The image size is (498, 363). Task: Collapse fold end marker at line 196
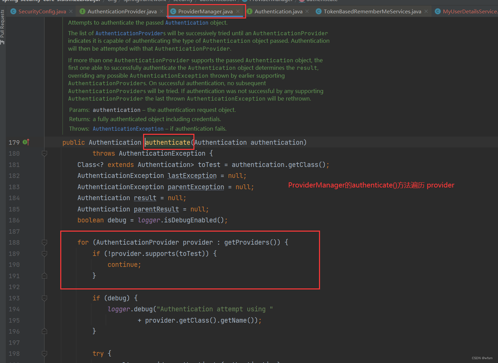(44, 331)
